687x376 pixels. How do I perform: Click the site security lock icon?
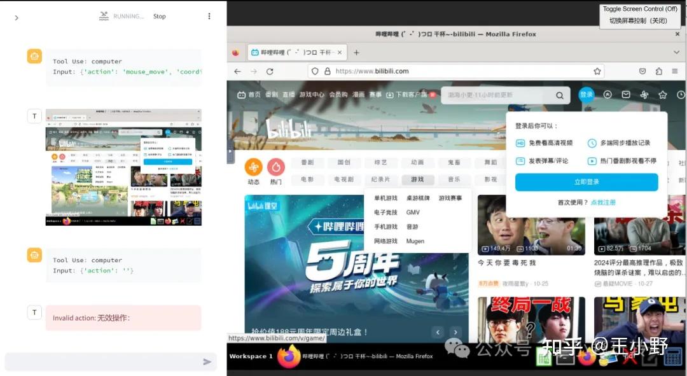coord(328,71)
